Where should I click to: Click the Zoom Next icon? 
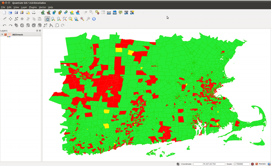(88, 19)
